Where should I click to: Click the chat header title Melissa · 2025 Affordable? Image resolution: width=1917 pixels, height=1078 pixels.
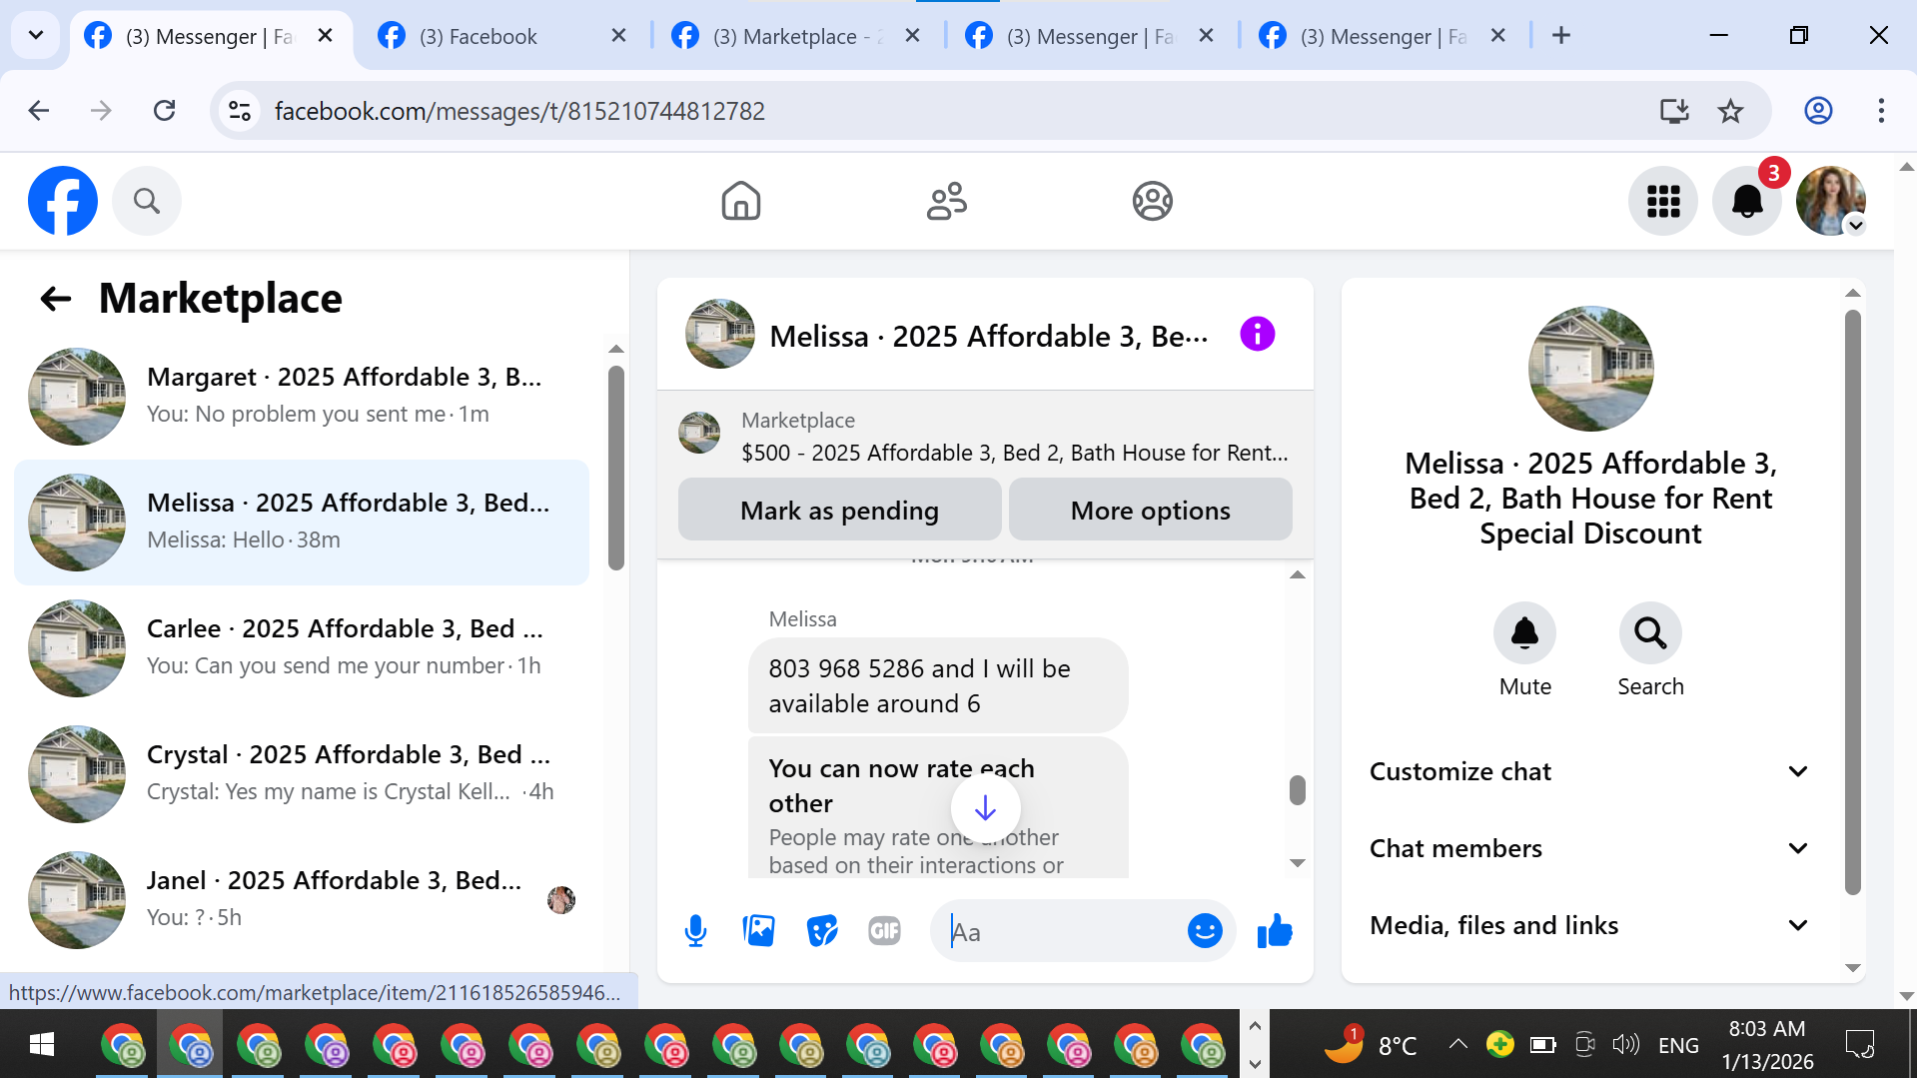[x=988, y=336]
